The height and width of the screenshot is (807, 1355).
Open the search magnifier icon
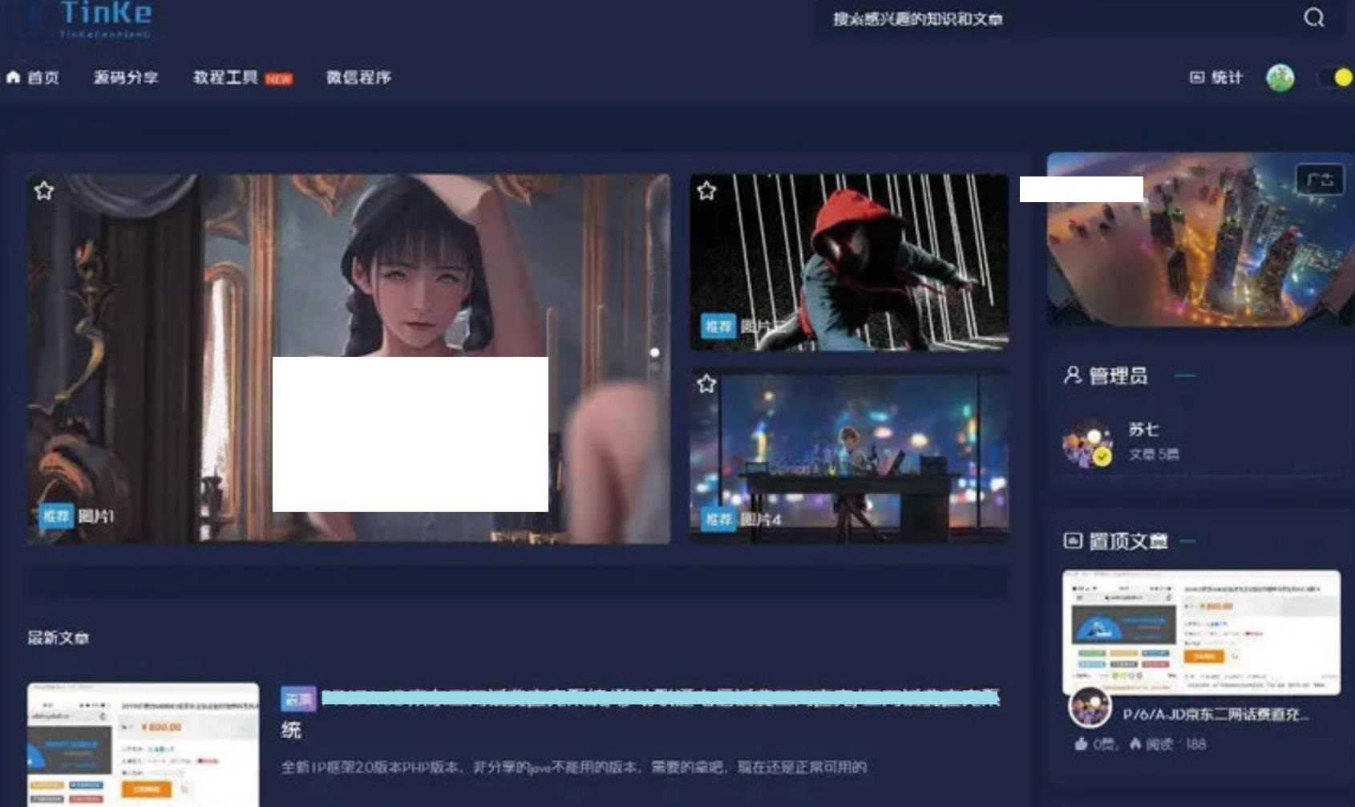(1313, 18)
